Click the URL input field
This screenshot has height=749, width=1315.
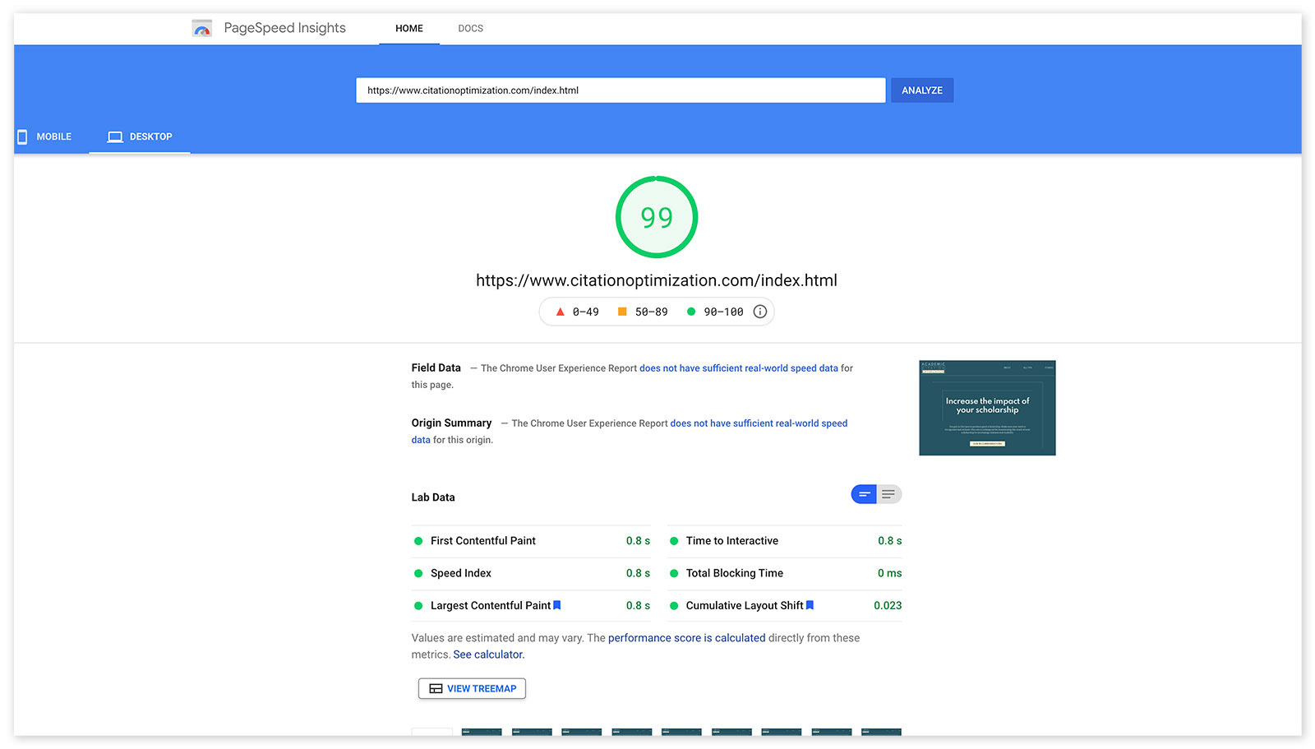click(621, 90)
